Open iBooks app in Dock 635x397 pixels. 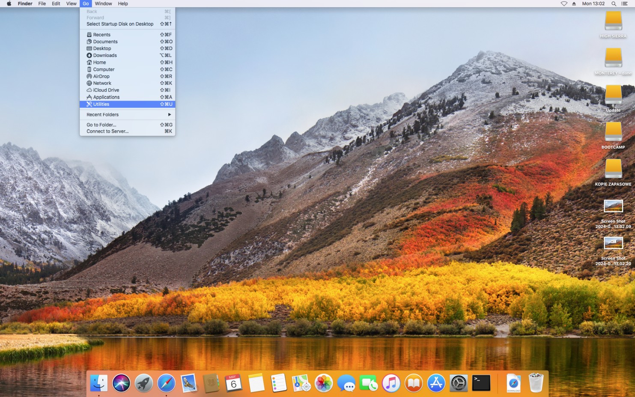pyautogui.click(x=414, y=383)
